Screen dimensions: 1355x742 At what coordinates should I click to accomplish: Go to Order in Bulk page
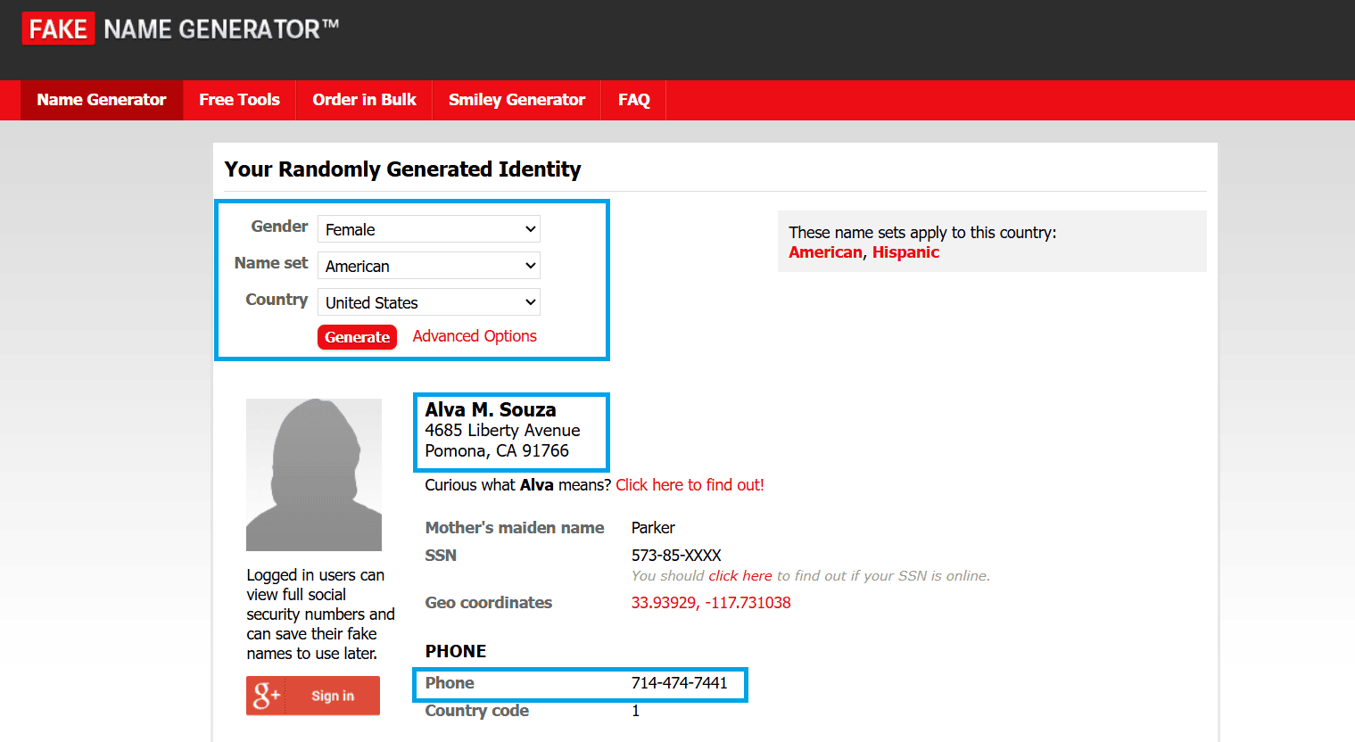click(x=364, y=100)
